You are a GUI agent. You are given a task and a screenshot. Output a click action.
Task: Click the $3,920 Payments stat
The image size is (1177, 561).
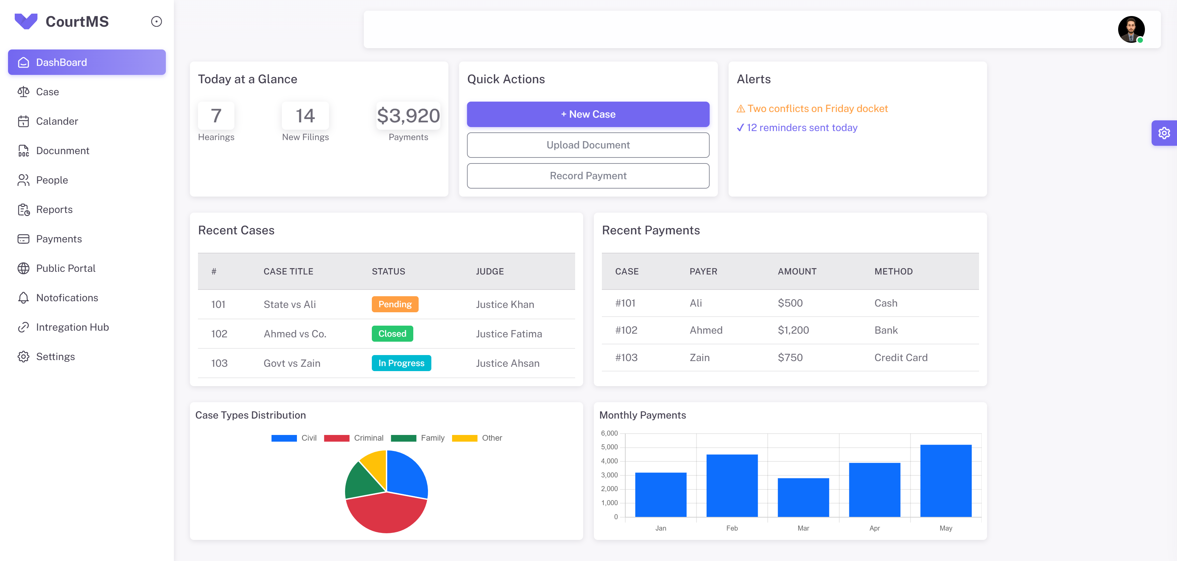[x=408, y=122]
